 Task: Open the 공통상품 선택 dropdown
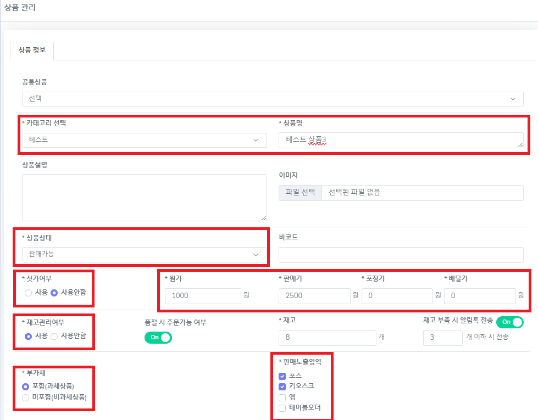[x=272, y=99]
